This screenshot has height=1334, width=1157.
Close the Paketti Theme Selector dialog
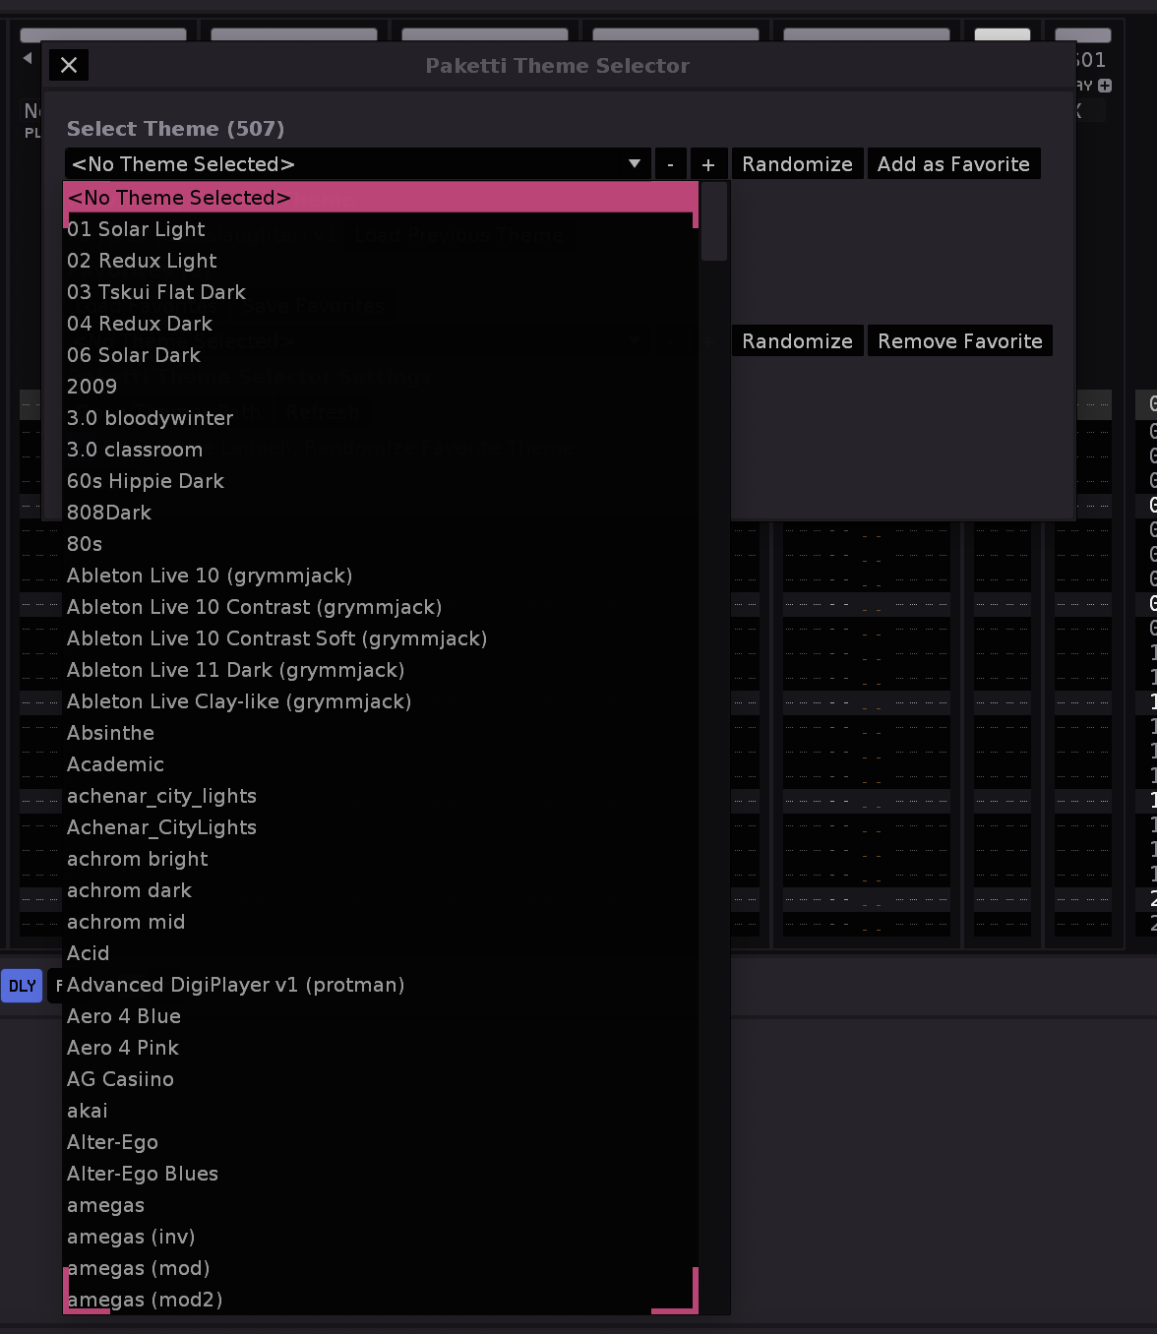[x=69, y=65]
